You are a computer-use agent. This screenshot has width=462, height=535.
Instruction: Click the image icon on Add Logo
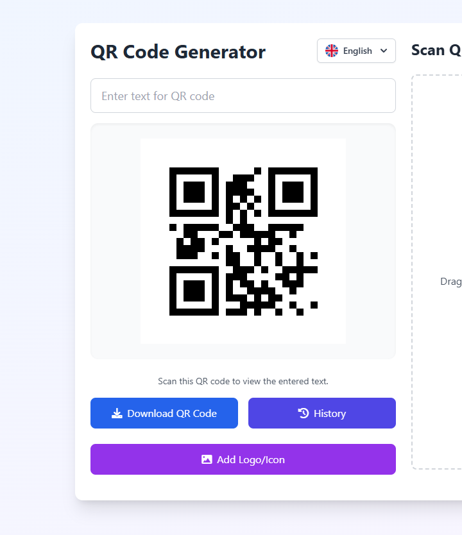pyautogui.click(x=207, y=459)
